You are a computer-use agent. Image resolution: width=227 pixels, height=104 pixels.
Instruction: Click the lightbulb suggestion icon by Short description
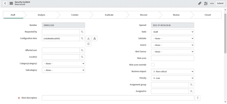[197, 98]
